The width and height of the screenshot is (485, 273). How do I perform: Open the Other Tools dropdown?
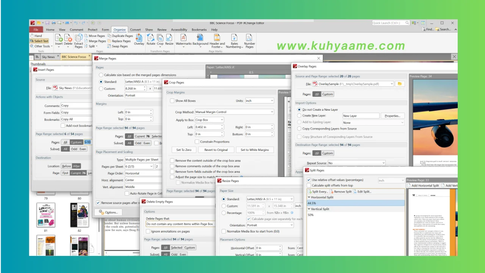[42, 46]
